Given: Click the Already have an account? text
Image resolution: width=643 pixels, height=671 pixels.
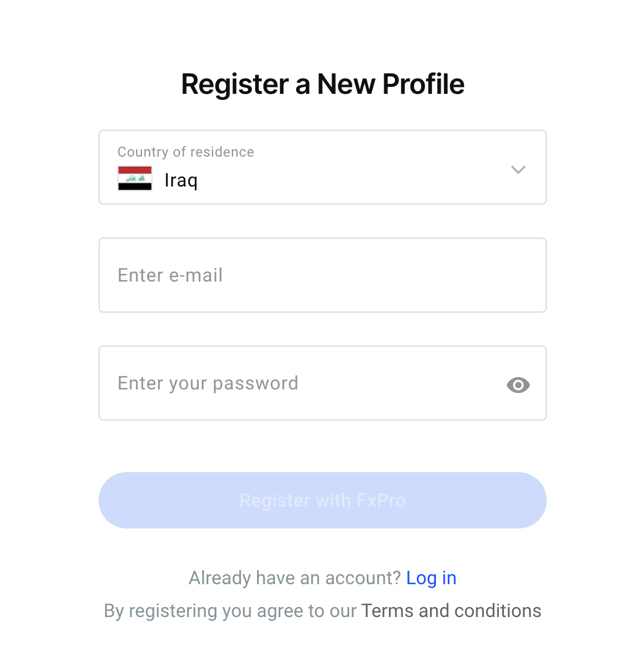Looking at the screenshot, I should [295, 578].
